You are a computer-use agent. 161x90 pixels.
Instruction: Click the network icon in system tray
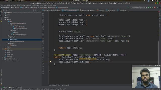[x=153, y=1]
